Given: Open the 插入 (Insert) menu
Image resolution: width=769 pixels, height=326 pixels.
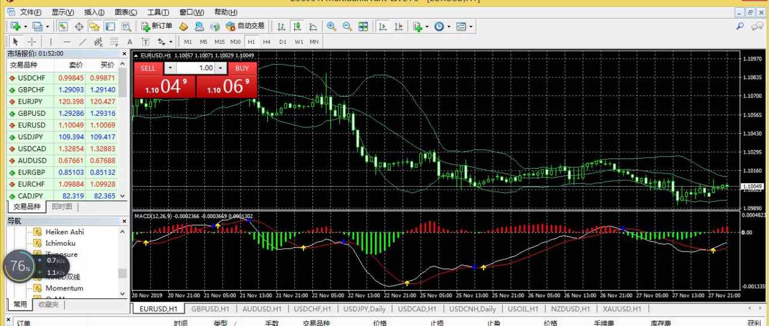Looking at the screenshot, I should tap(94, 12).
